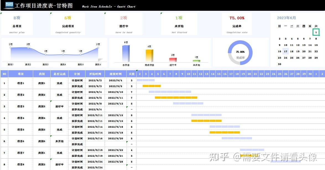
Task: Pick day 17 in the April calendar
Action: point(286,51)
